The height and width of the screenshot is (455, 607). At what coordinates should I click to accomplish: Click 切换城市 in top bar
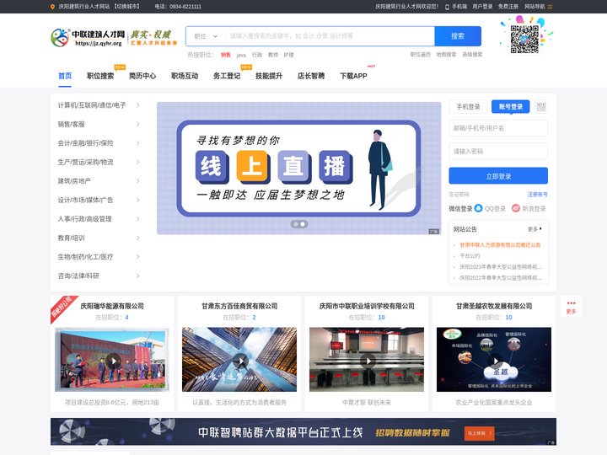click(127, 7)
